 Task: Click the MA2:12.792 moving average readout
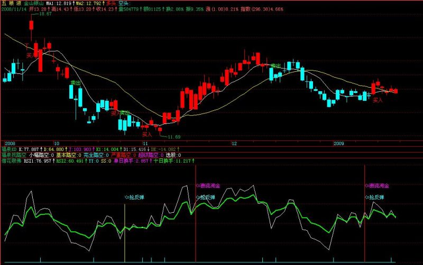pyautogui.click(x=88, y=4)
